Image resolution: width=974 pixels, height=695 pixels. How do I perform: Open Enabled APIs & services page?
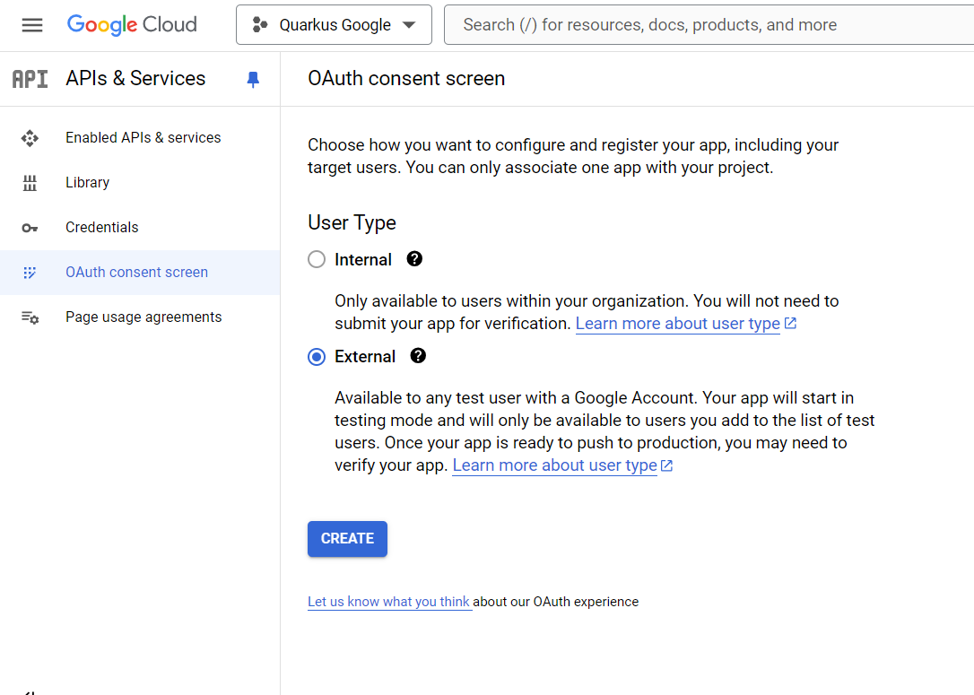[x=140, y=138]
